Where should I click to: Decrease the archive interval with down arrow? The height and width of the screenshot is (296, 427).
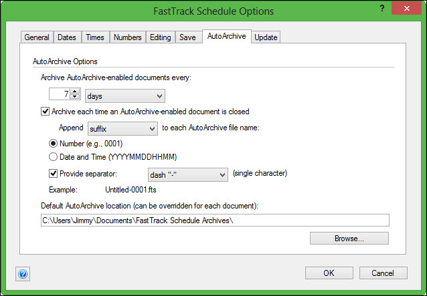pyautogui.click(x=75, y=99)
